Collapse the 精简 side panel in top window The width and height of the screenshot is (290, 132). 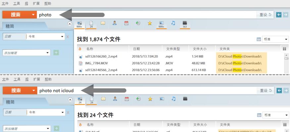coord(70,24)
